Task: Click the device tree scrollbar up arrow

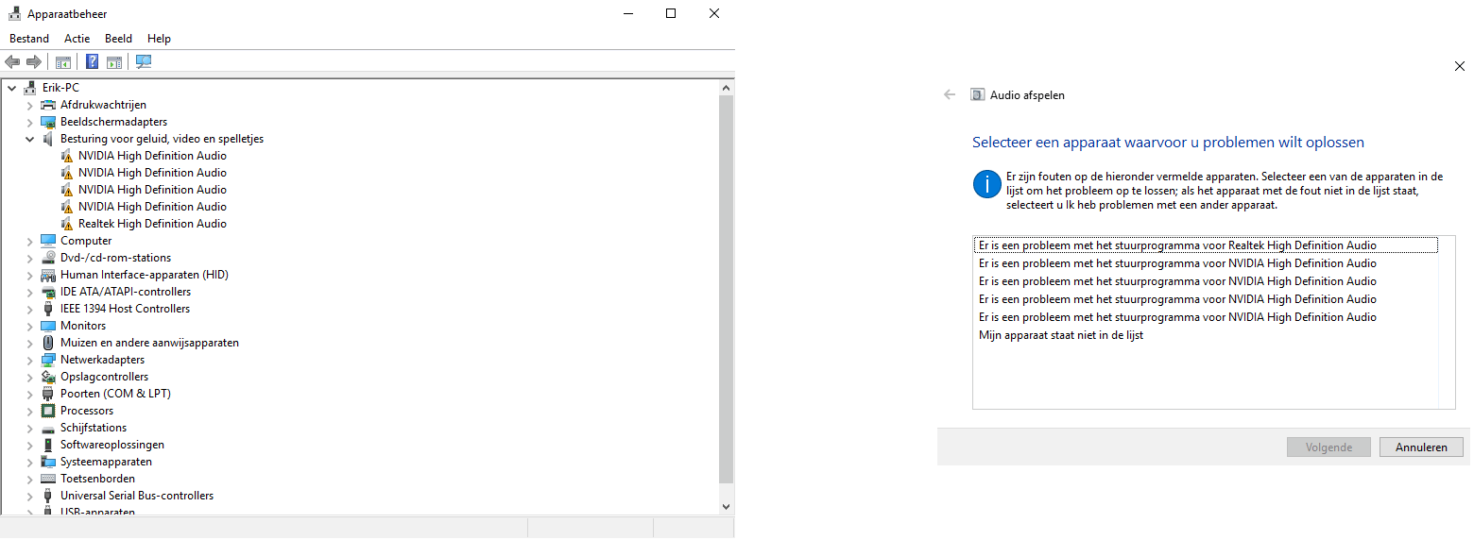Action: tap(726, 88)
